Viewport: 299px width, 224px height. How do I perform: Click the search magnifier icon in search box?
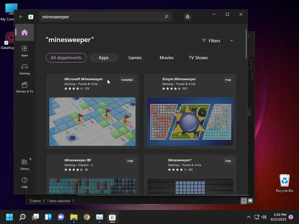click(x=166, y=17)
